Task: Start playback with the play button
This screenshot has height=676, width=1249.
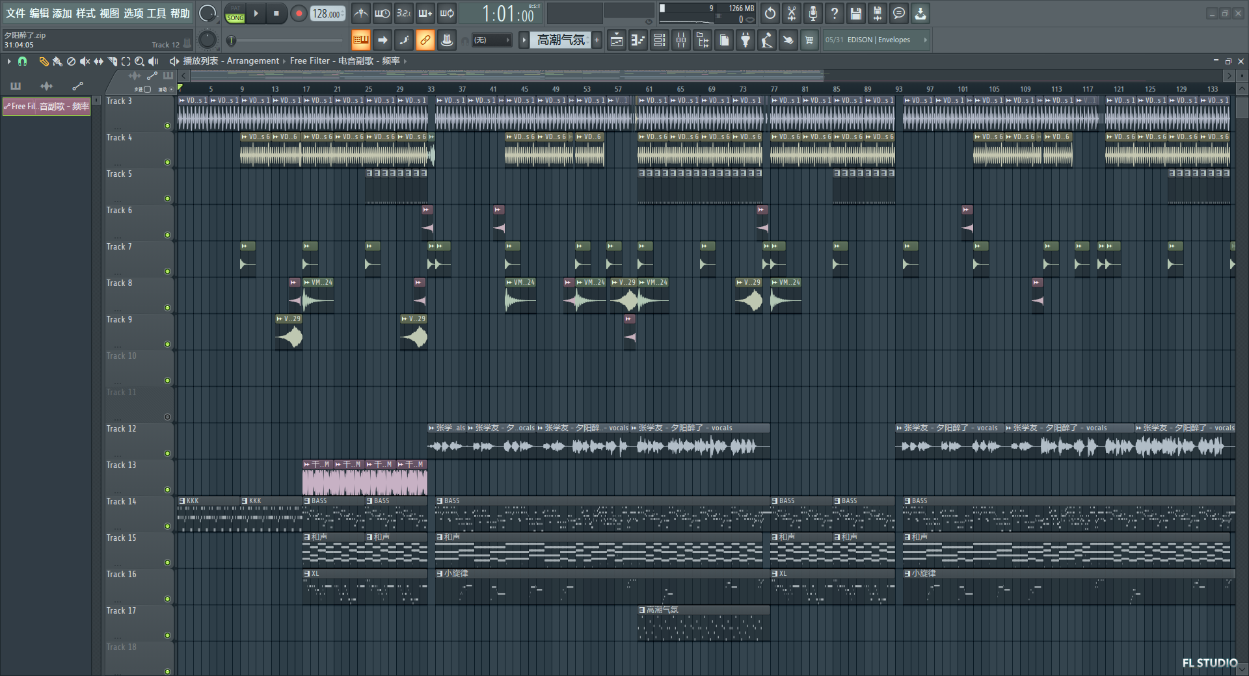Action: (x=256, y=13)
